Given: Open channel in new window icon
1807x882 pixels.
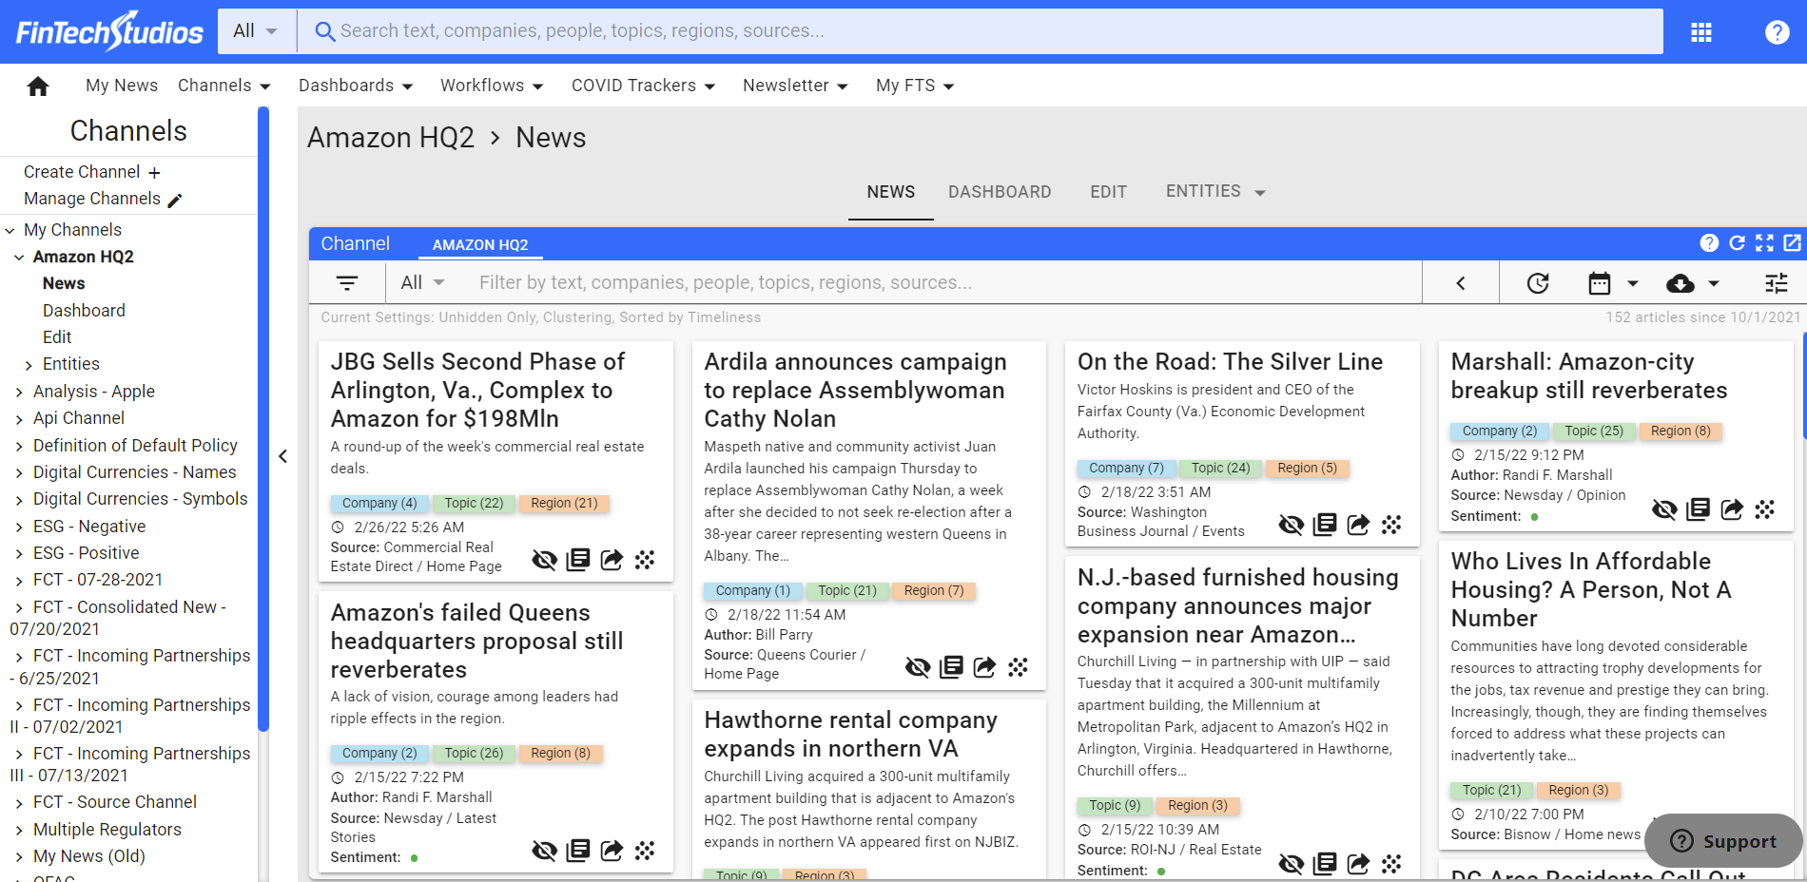Looking at the screenshot, I should 1792,243.
